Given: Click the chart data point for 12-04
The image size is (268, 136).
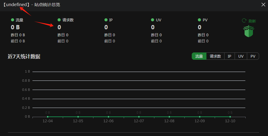Looking at the screenshot, I should click(47, 117).
